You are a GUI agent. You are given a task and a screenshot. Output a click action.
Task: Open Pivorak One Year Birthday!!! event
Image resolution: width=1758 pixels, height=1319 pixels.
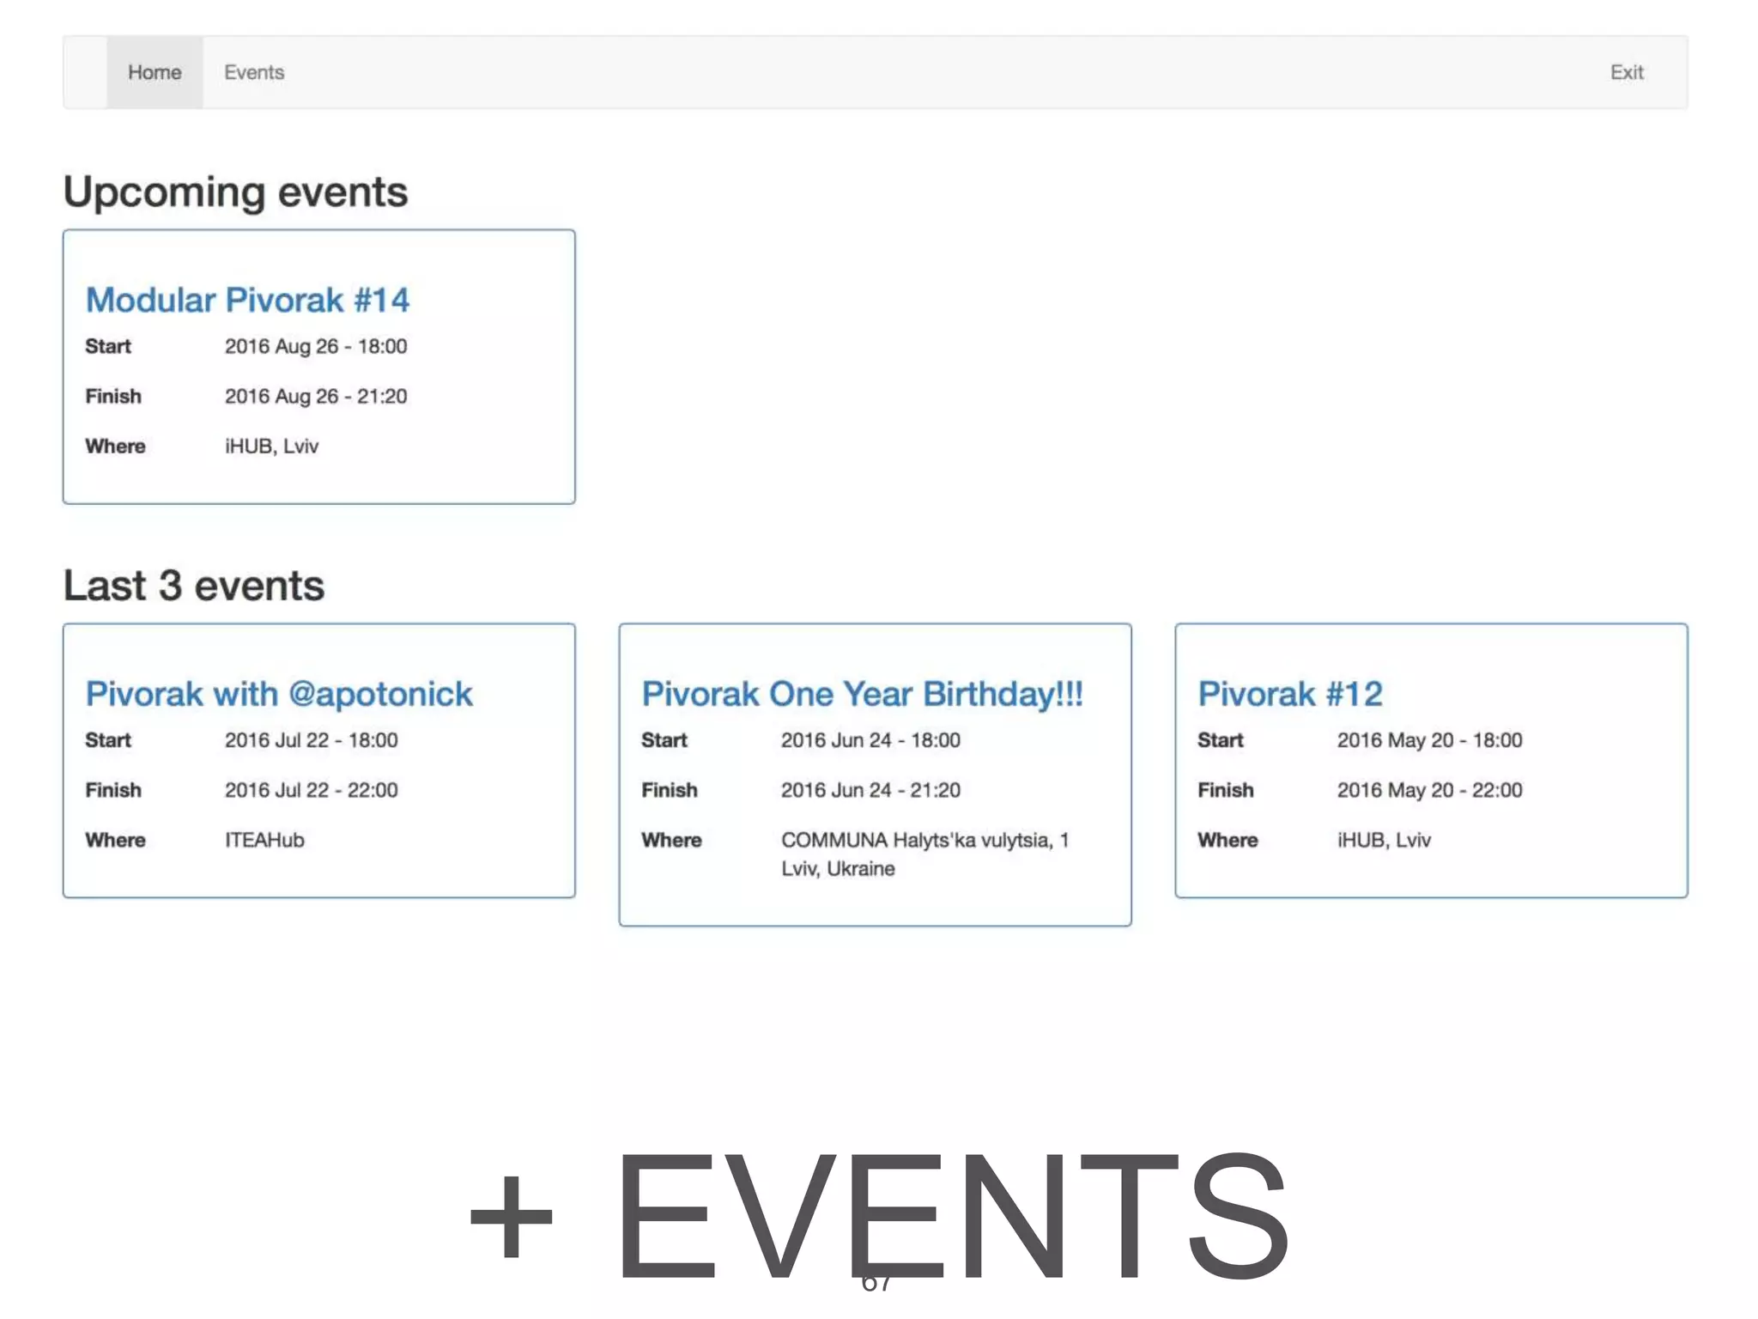862,694
